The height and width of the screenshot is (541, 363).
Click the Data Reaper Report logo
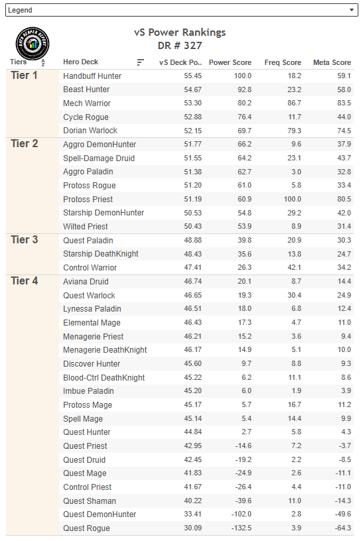[x=33, y=44]
